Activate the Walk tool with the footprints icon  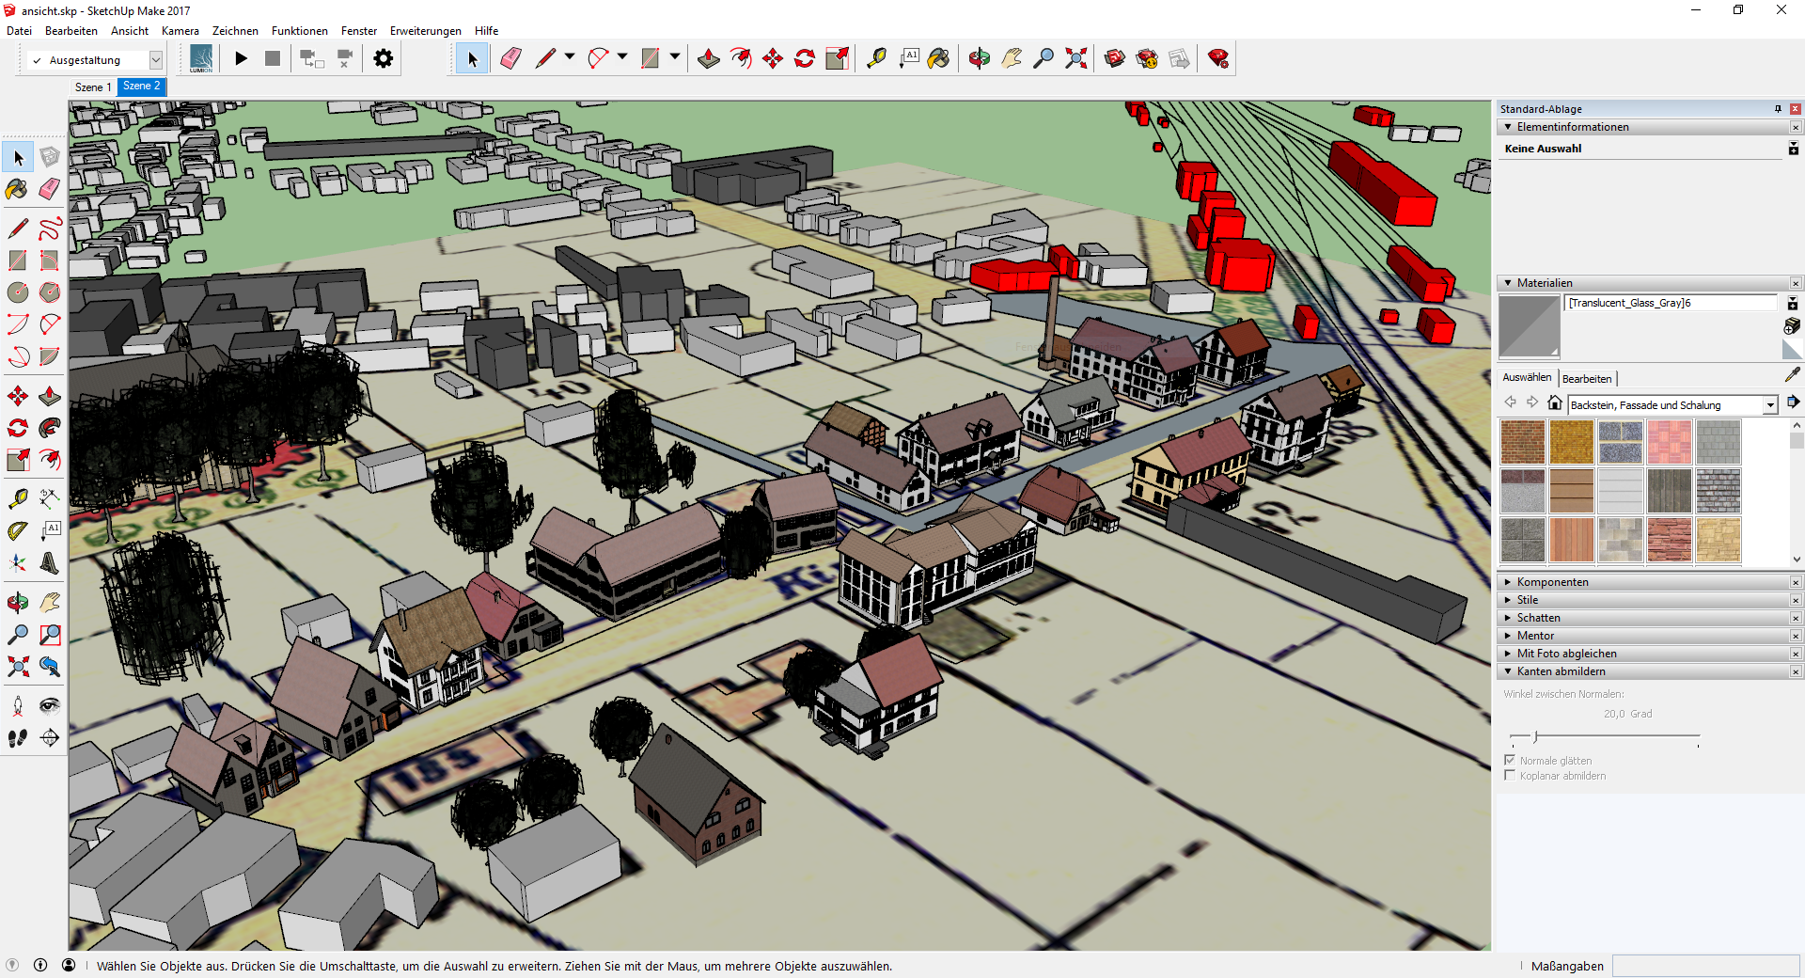[18, 738]
